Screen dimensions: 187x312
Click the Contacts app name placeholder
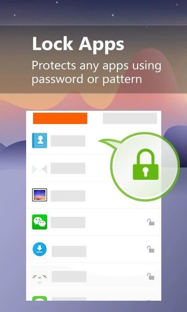point(68,141)
